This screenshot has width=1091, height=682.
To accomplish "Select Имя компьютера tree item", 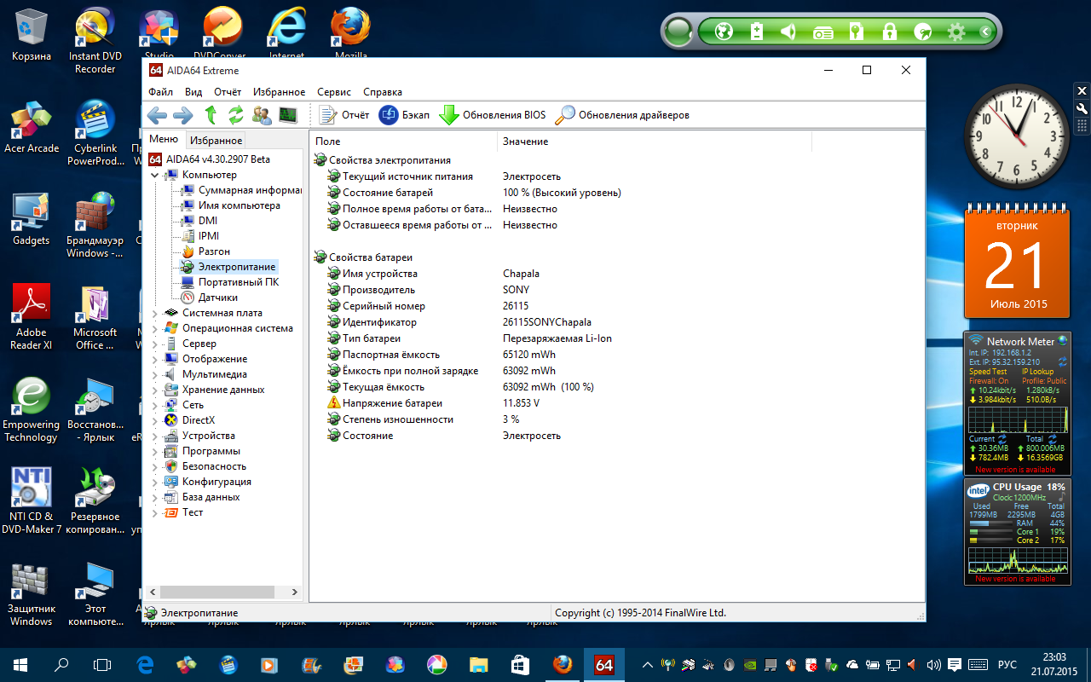I will point(231,205).
